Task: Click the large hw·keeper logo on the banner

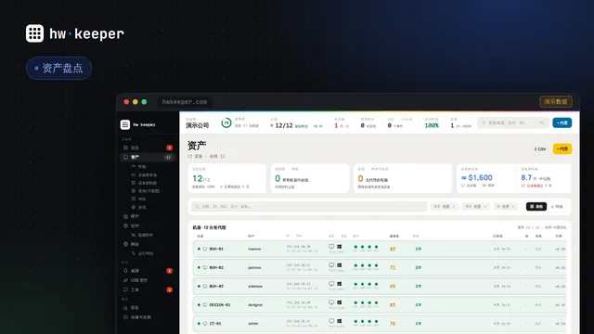Action: pyautogui.click(x=75, y=33)
